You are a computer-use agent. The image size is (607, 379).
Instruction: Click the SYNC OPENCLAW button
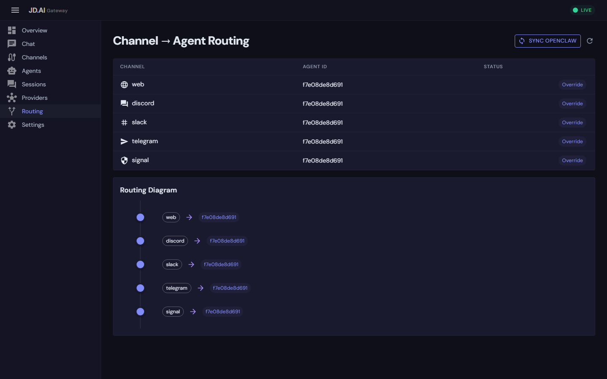pyautogui.click(x=548, y=41)
